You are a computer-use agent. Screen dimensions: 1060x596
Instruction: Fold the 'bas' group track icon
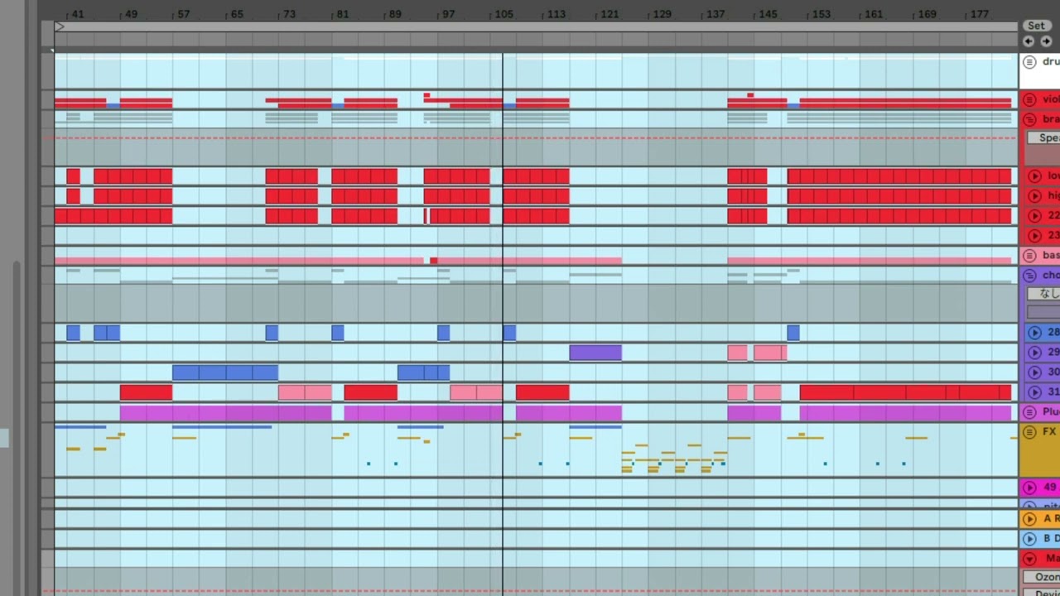click(1029, 256)
